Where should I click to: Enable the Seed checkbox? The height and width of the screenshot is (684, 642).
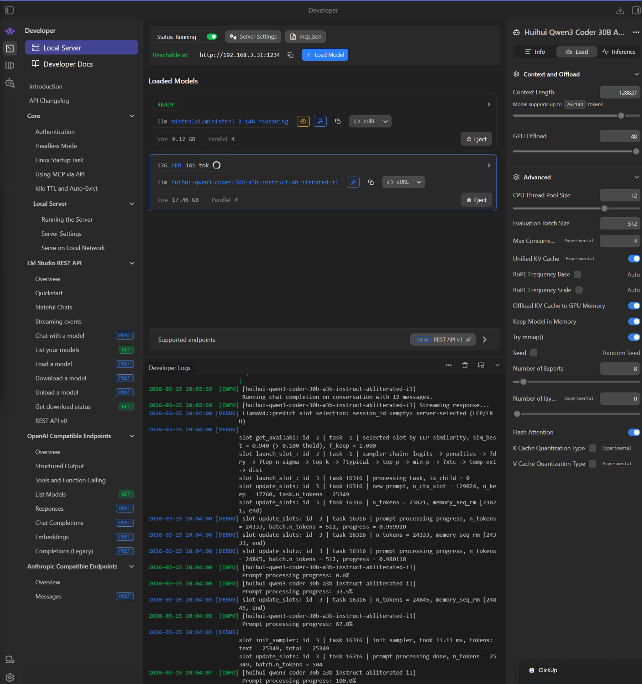[534, 353]
